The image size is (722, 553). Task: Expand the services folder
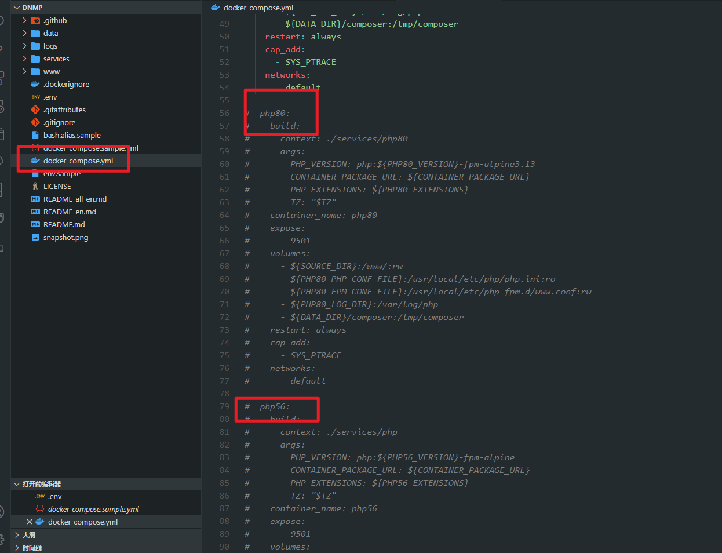tap(23, 59)
